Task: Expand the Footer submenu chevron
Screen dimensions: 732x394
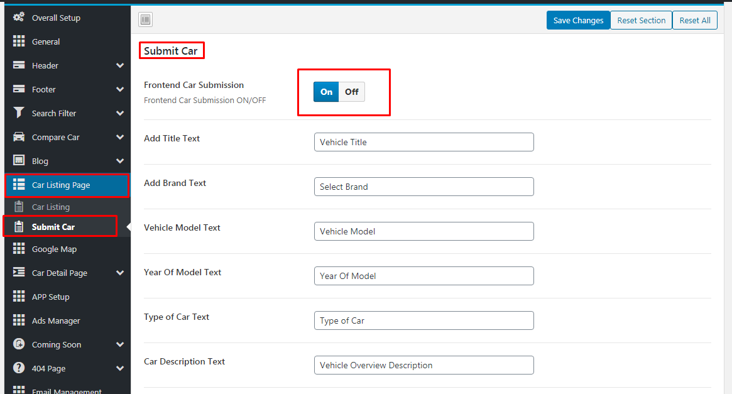Action: [x=120, y=89]
